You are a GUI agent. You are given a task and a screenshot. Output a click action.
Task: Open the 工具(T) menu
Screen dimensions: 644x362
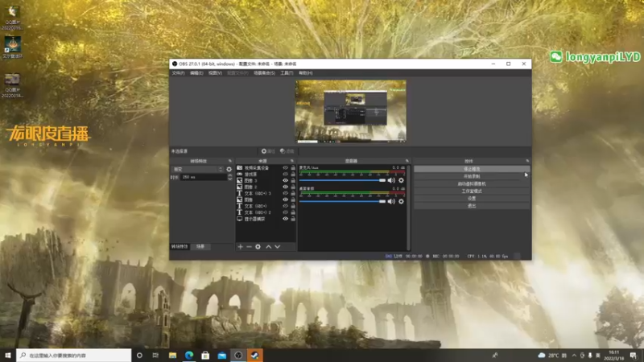(x=287, y=73)
